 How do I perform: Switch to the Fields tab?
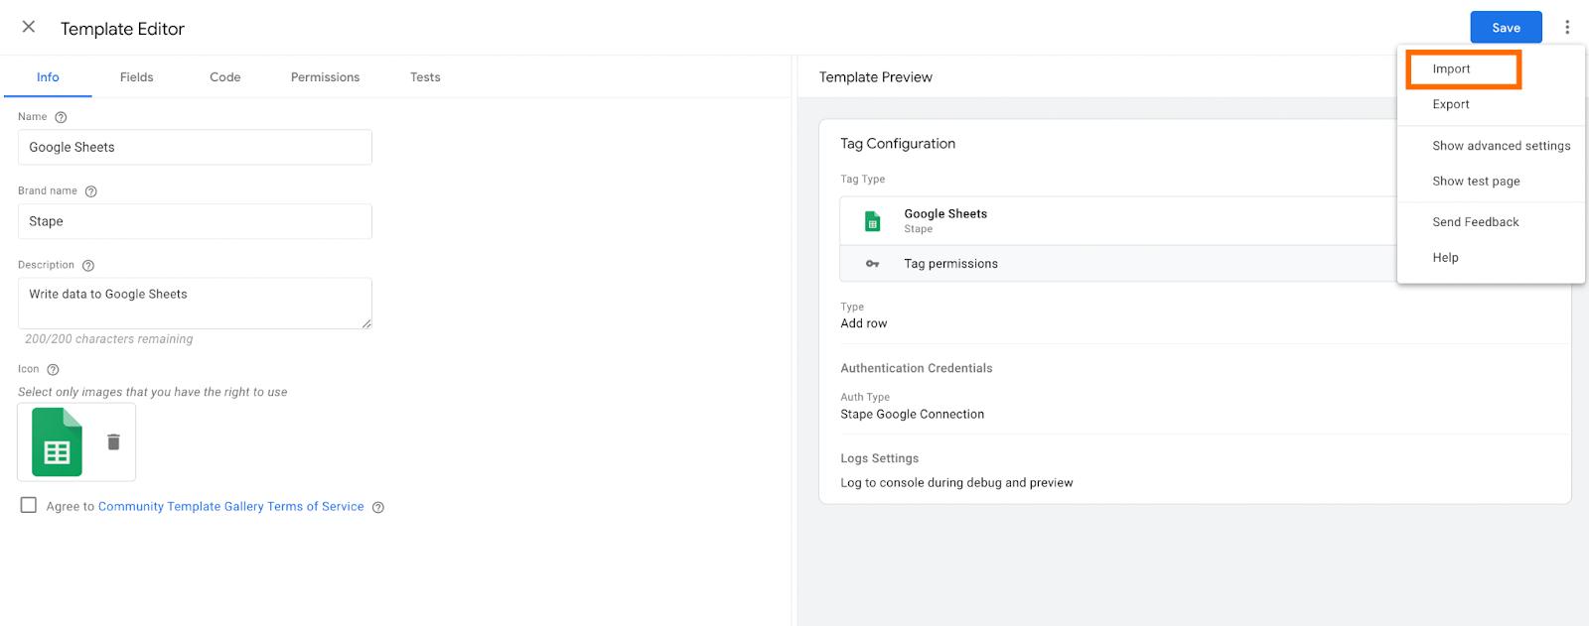[x=137, y=77]
